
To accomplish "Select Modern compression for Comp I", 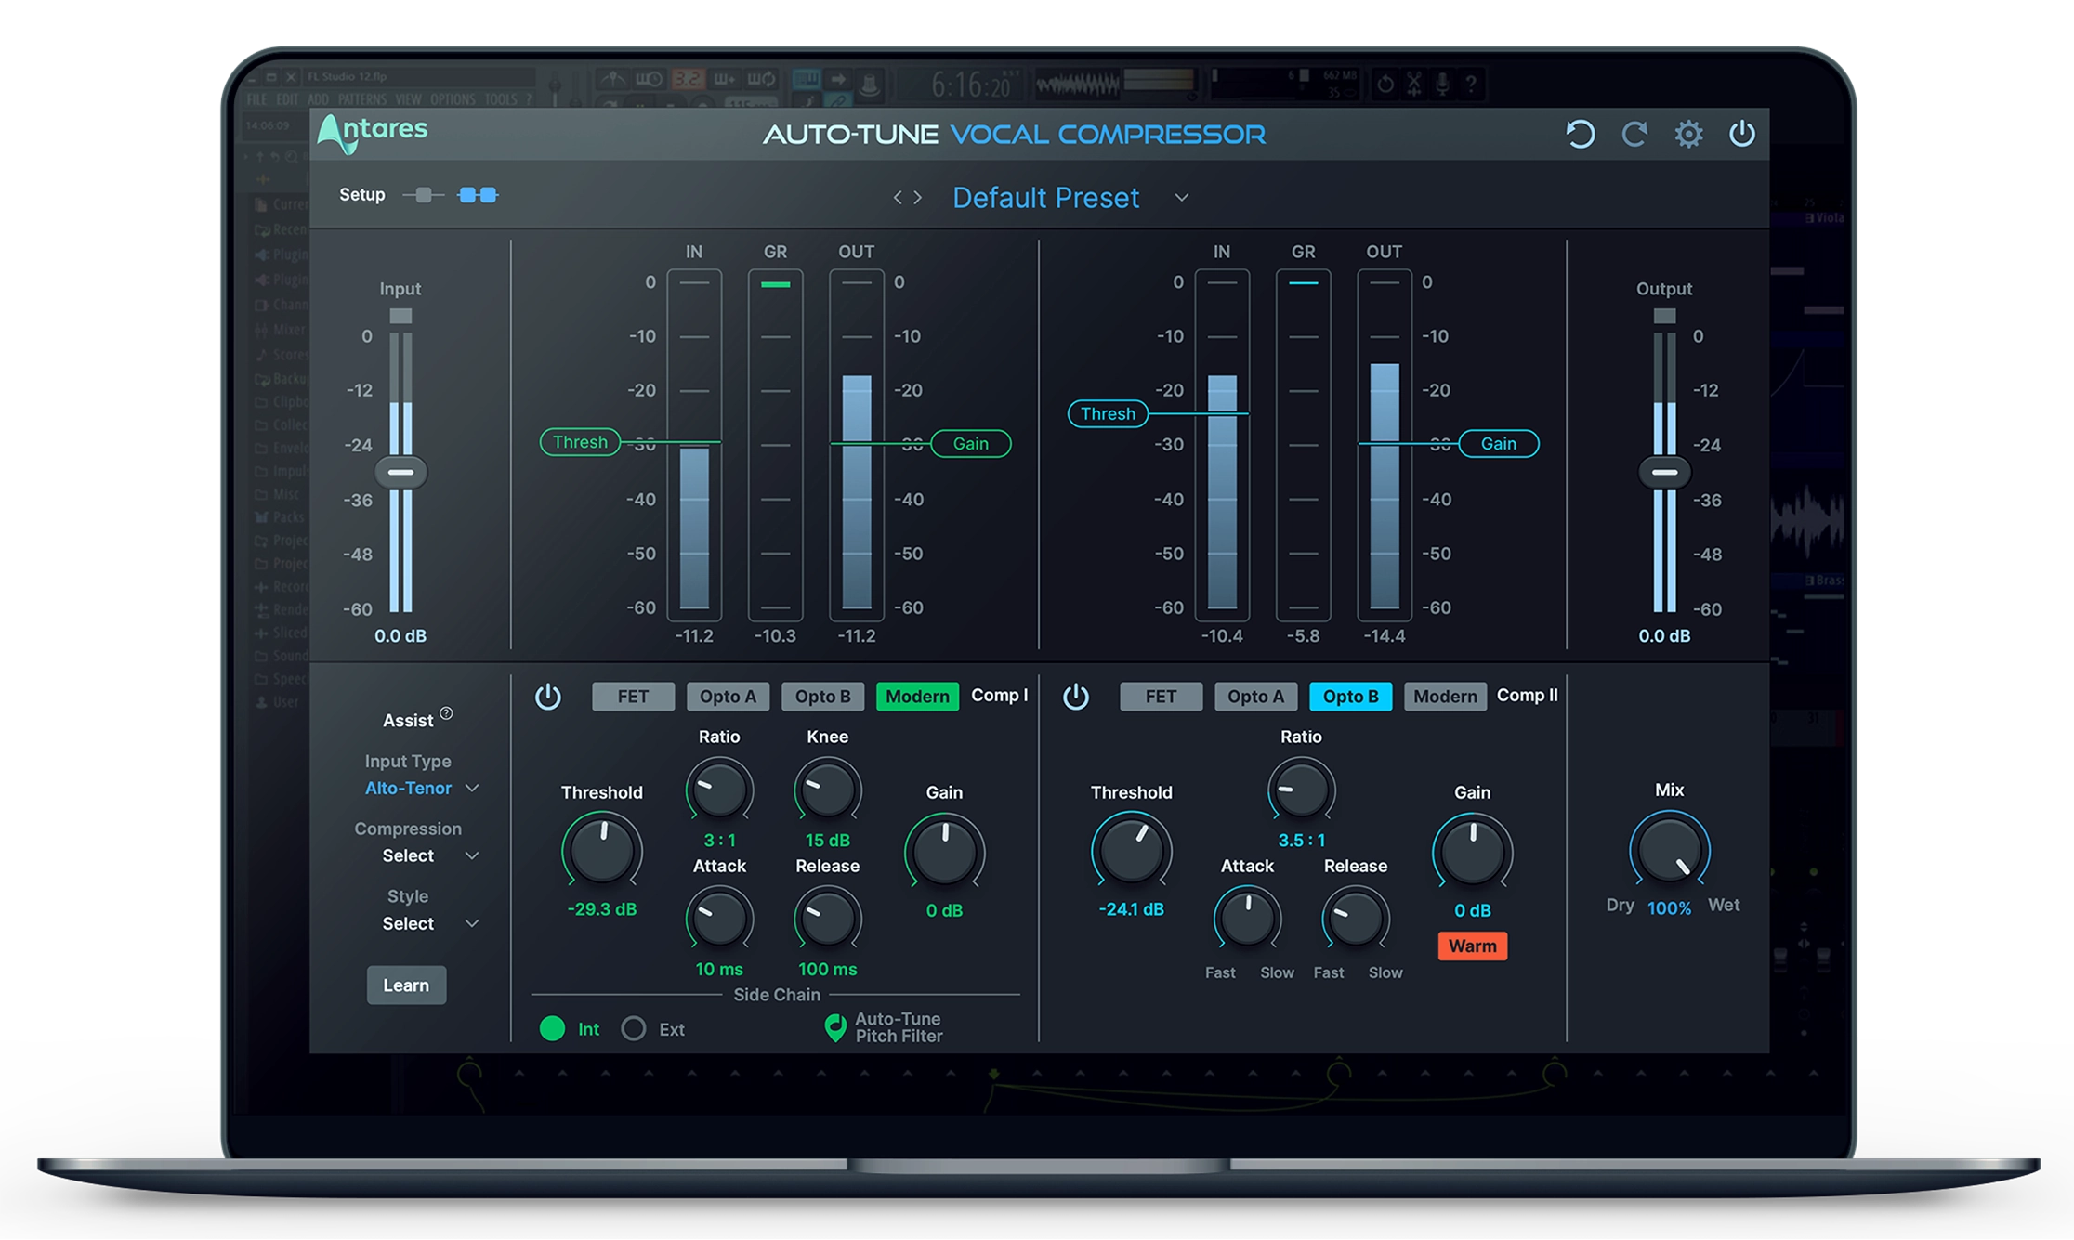I will pyautogui.click(x=916, y=697).
